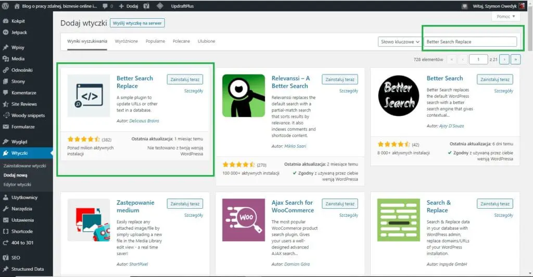Click the Site Reviews star icon
The height and width of the screenshot is (277, 533).
pyautogui.click(x=5, y=104)
